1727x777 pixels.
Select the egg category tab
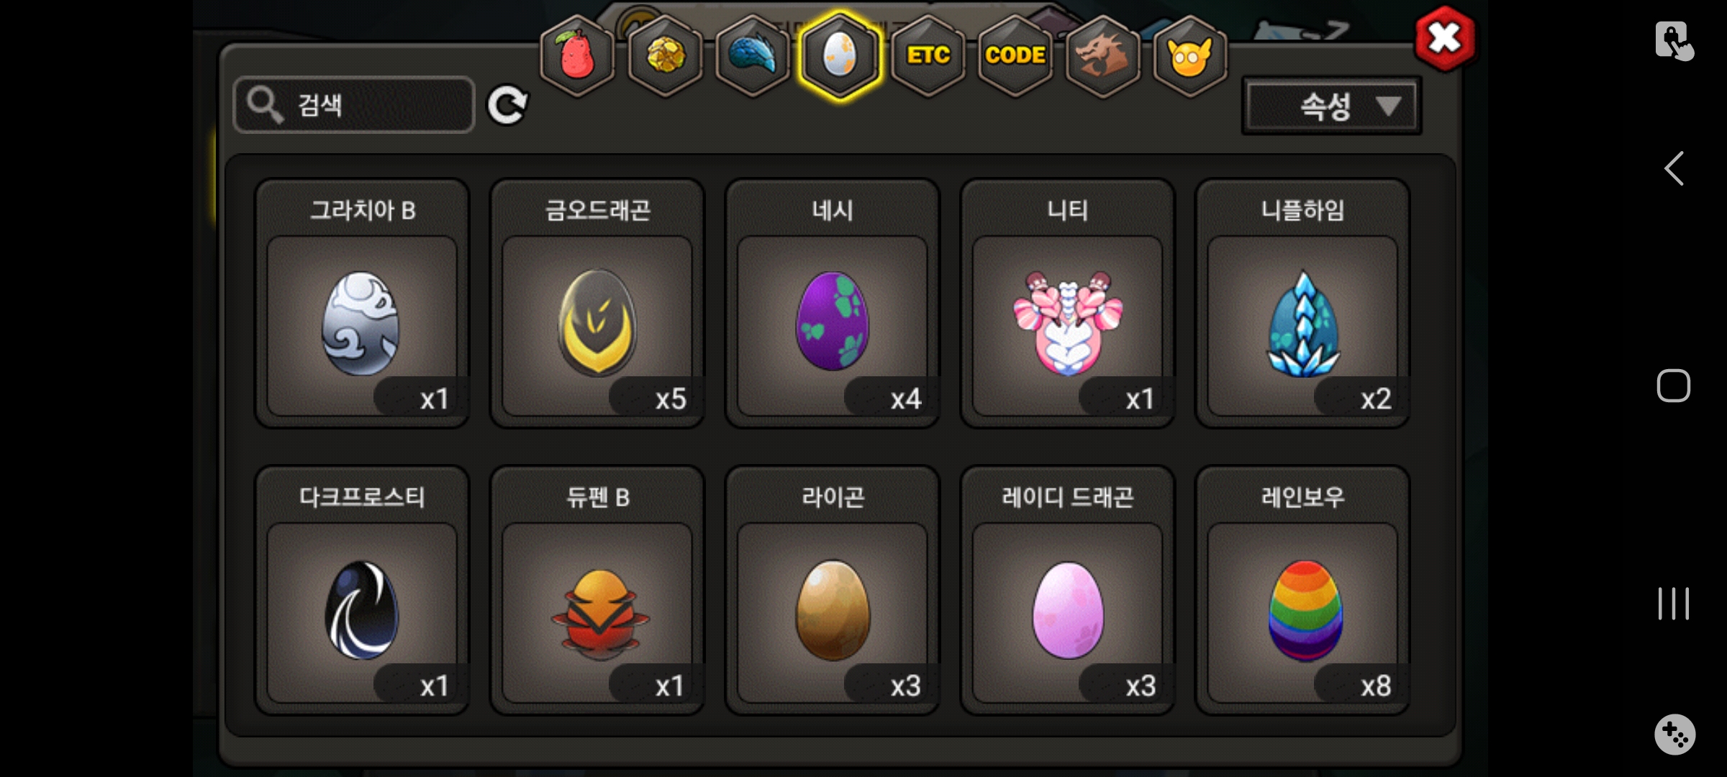tap(840, 55)
